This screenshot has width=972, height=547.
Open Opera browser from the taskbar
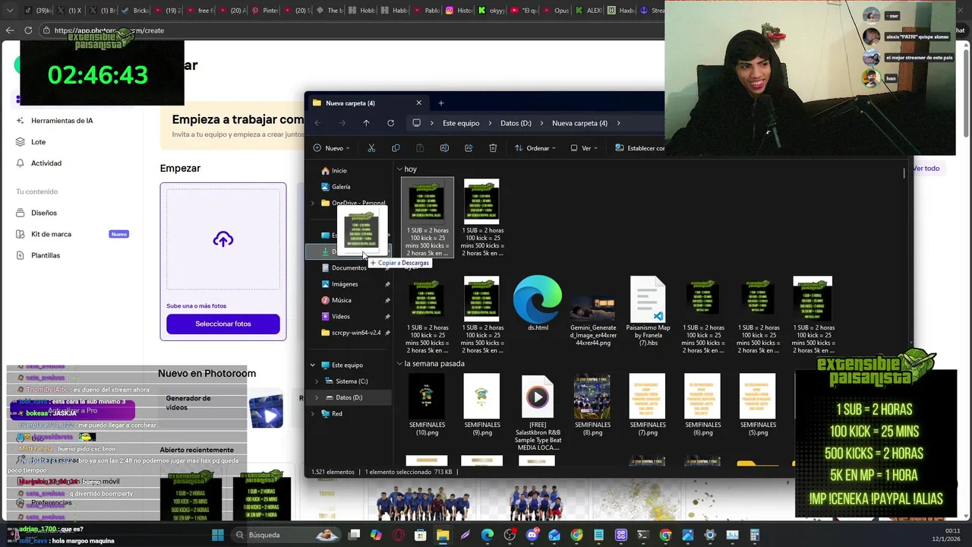point(399,535)
